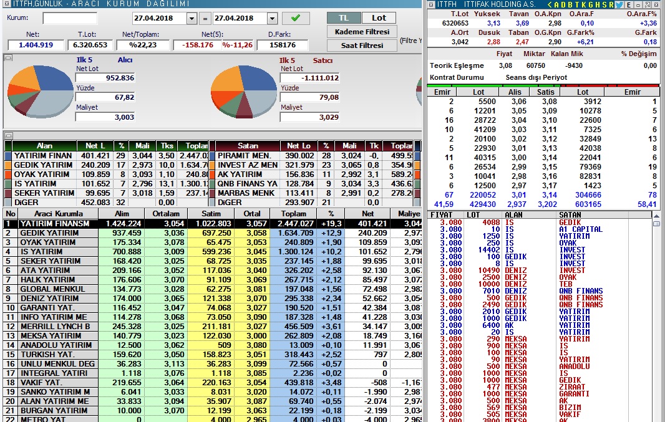This screenshot has width=665, height=422.
Task: Click the FIYAT header in trades list
Action: [x=441, y=215]
